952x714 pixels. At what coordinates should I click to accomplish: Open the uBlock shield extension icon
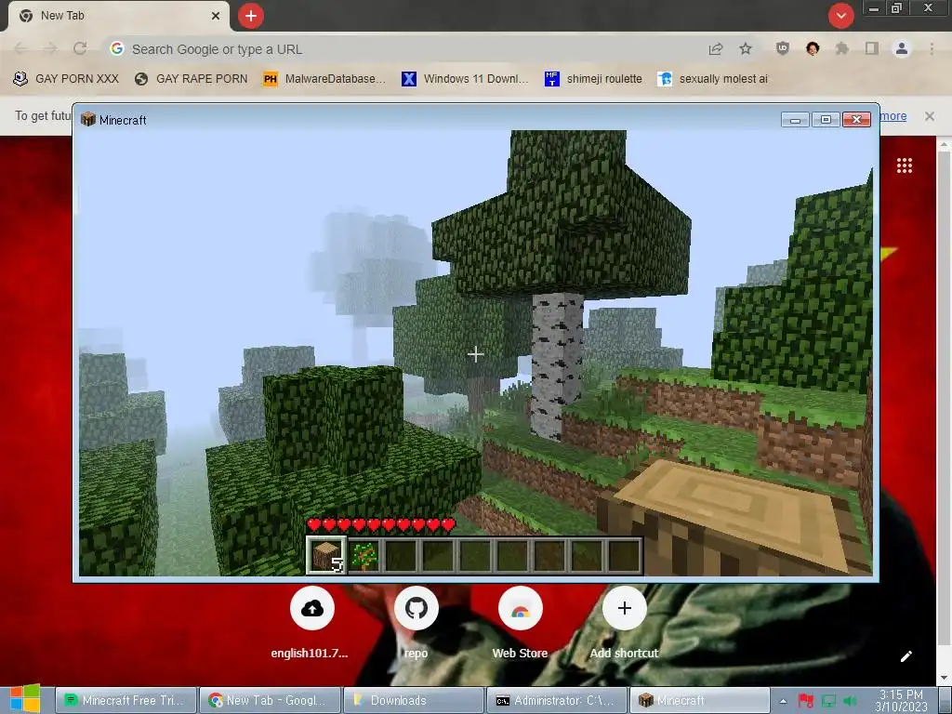click(x=783, y=48)
